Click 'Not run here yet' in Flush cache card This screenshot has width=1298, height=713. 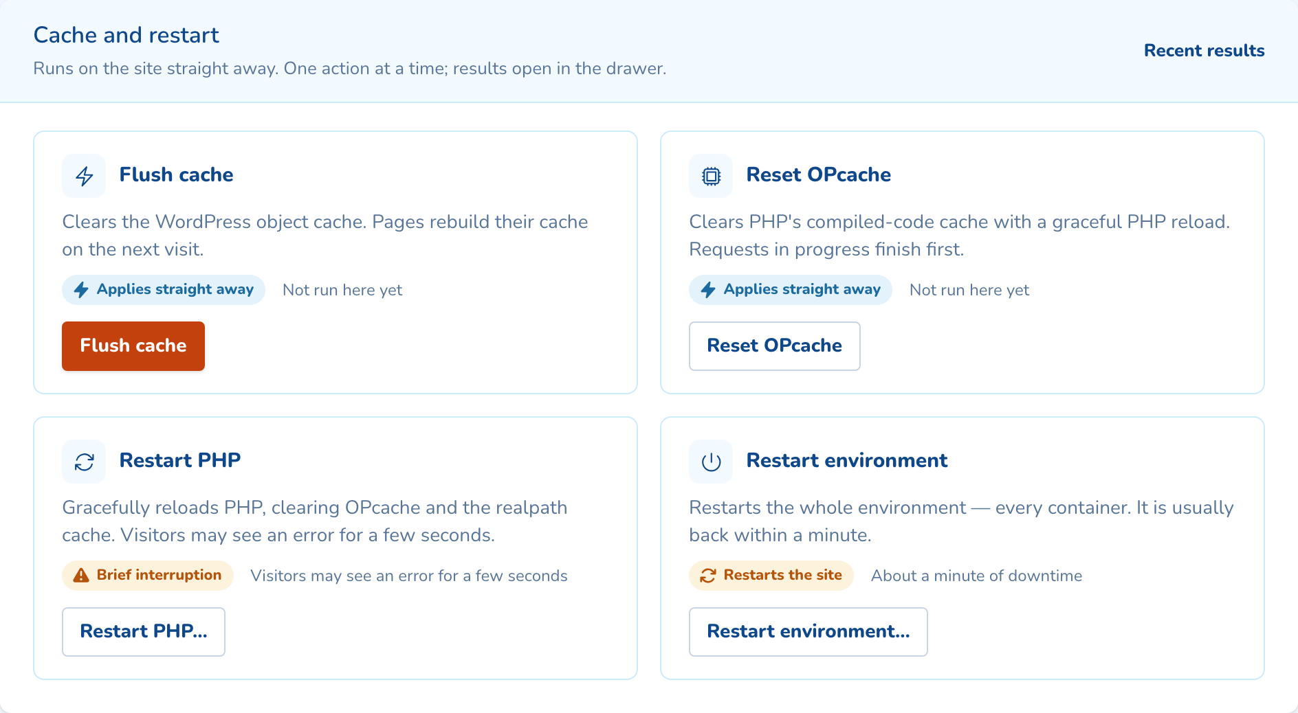tap(342, 291)
